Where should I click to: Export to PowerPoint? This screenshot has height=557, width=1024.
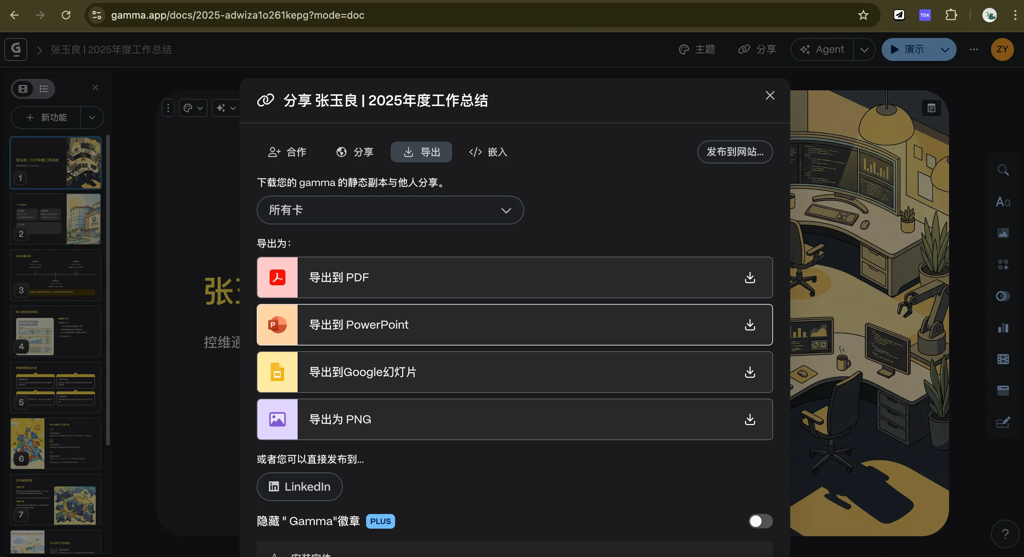pos(515,325)
